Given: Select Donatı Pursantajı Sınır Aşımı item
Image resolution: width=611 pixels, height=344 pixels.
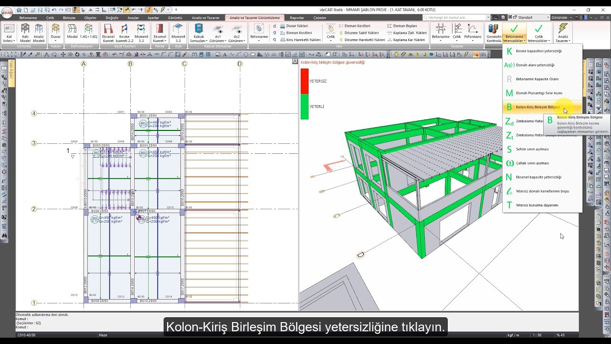Looking at the screenshot, I should [x=542, y=93].
